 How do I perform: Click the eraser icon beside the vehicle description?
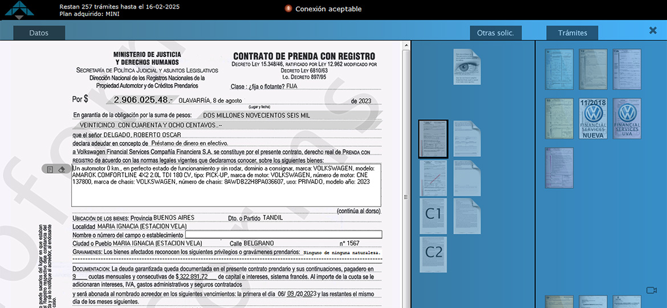[62, 169]
